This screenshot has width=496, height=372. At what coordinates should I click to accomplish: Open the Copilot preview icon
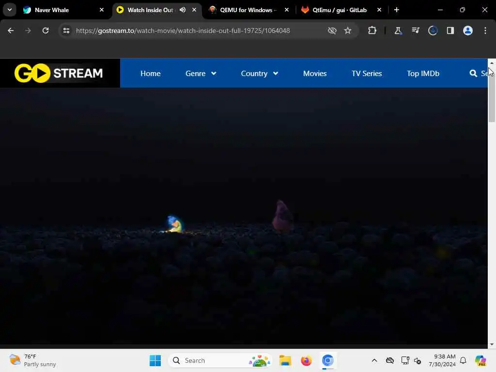click(x=480, y=360)
